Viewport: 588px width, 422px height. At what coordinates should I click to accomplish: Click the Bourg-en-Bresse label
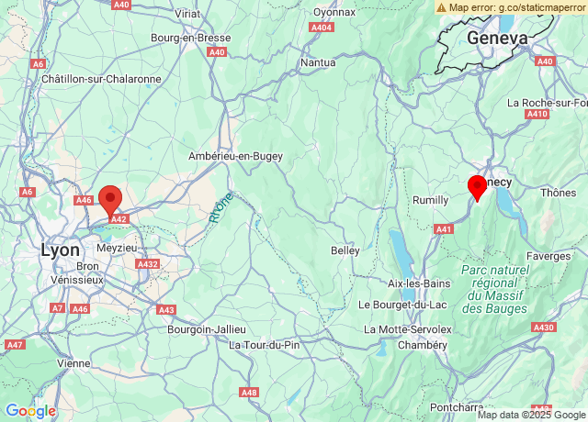point(191,38)
